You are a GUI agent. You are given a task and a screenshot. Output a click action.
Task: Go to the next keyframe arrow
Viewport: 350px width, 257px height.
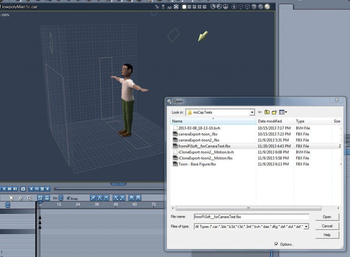tap(48, 189)
